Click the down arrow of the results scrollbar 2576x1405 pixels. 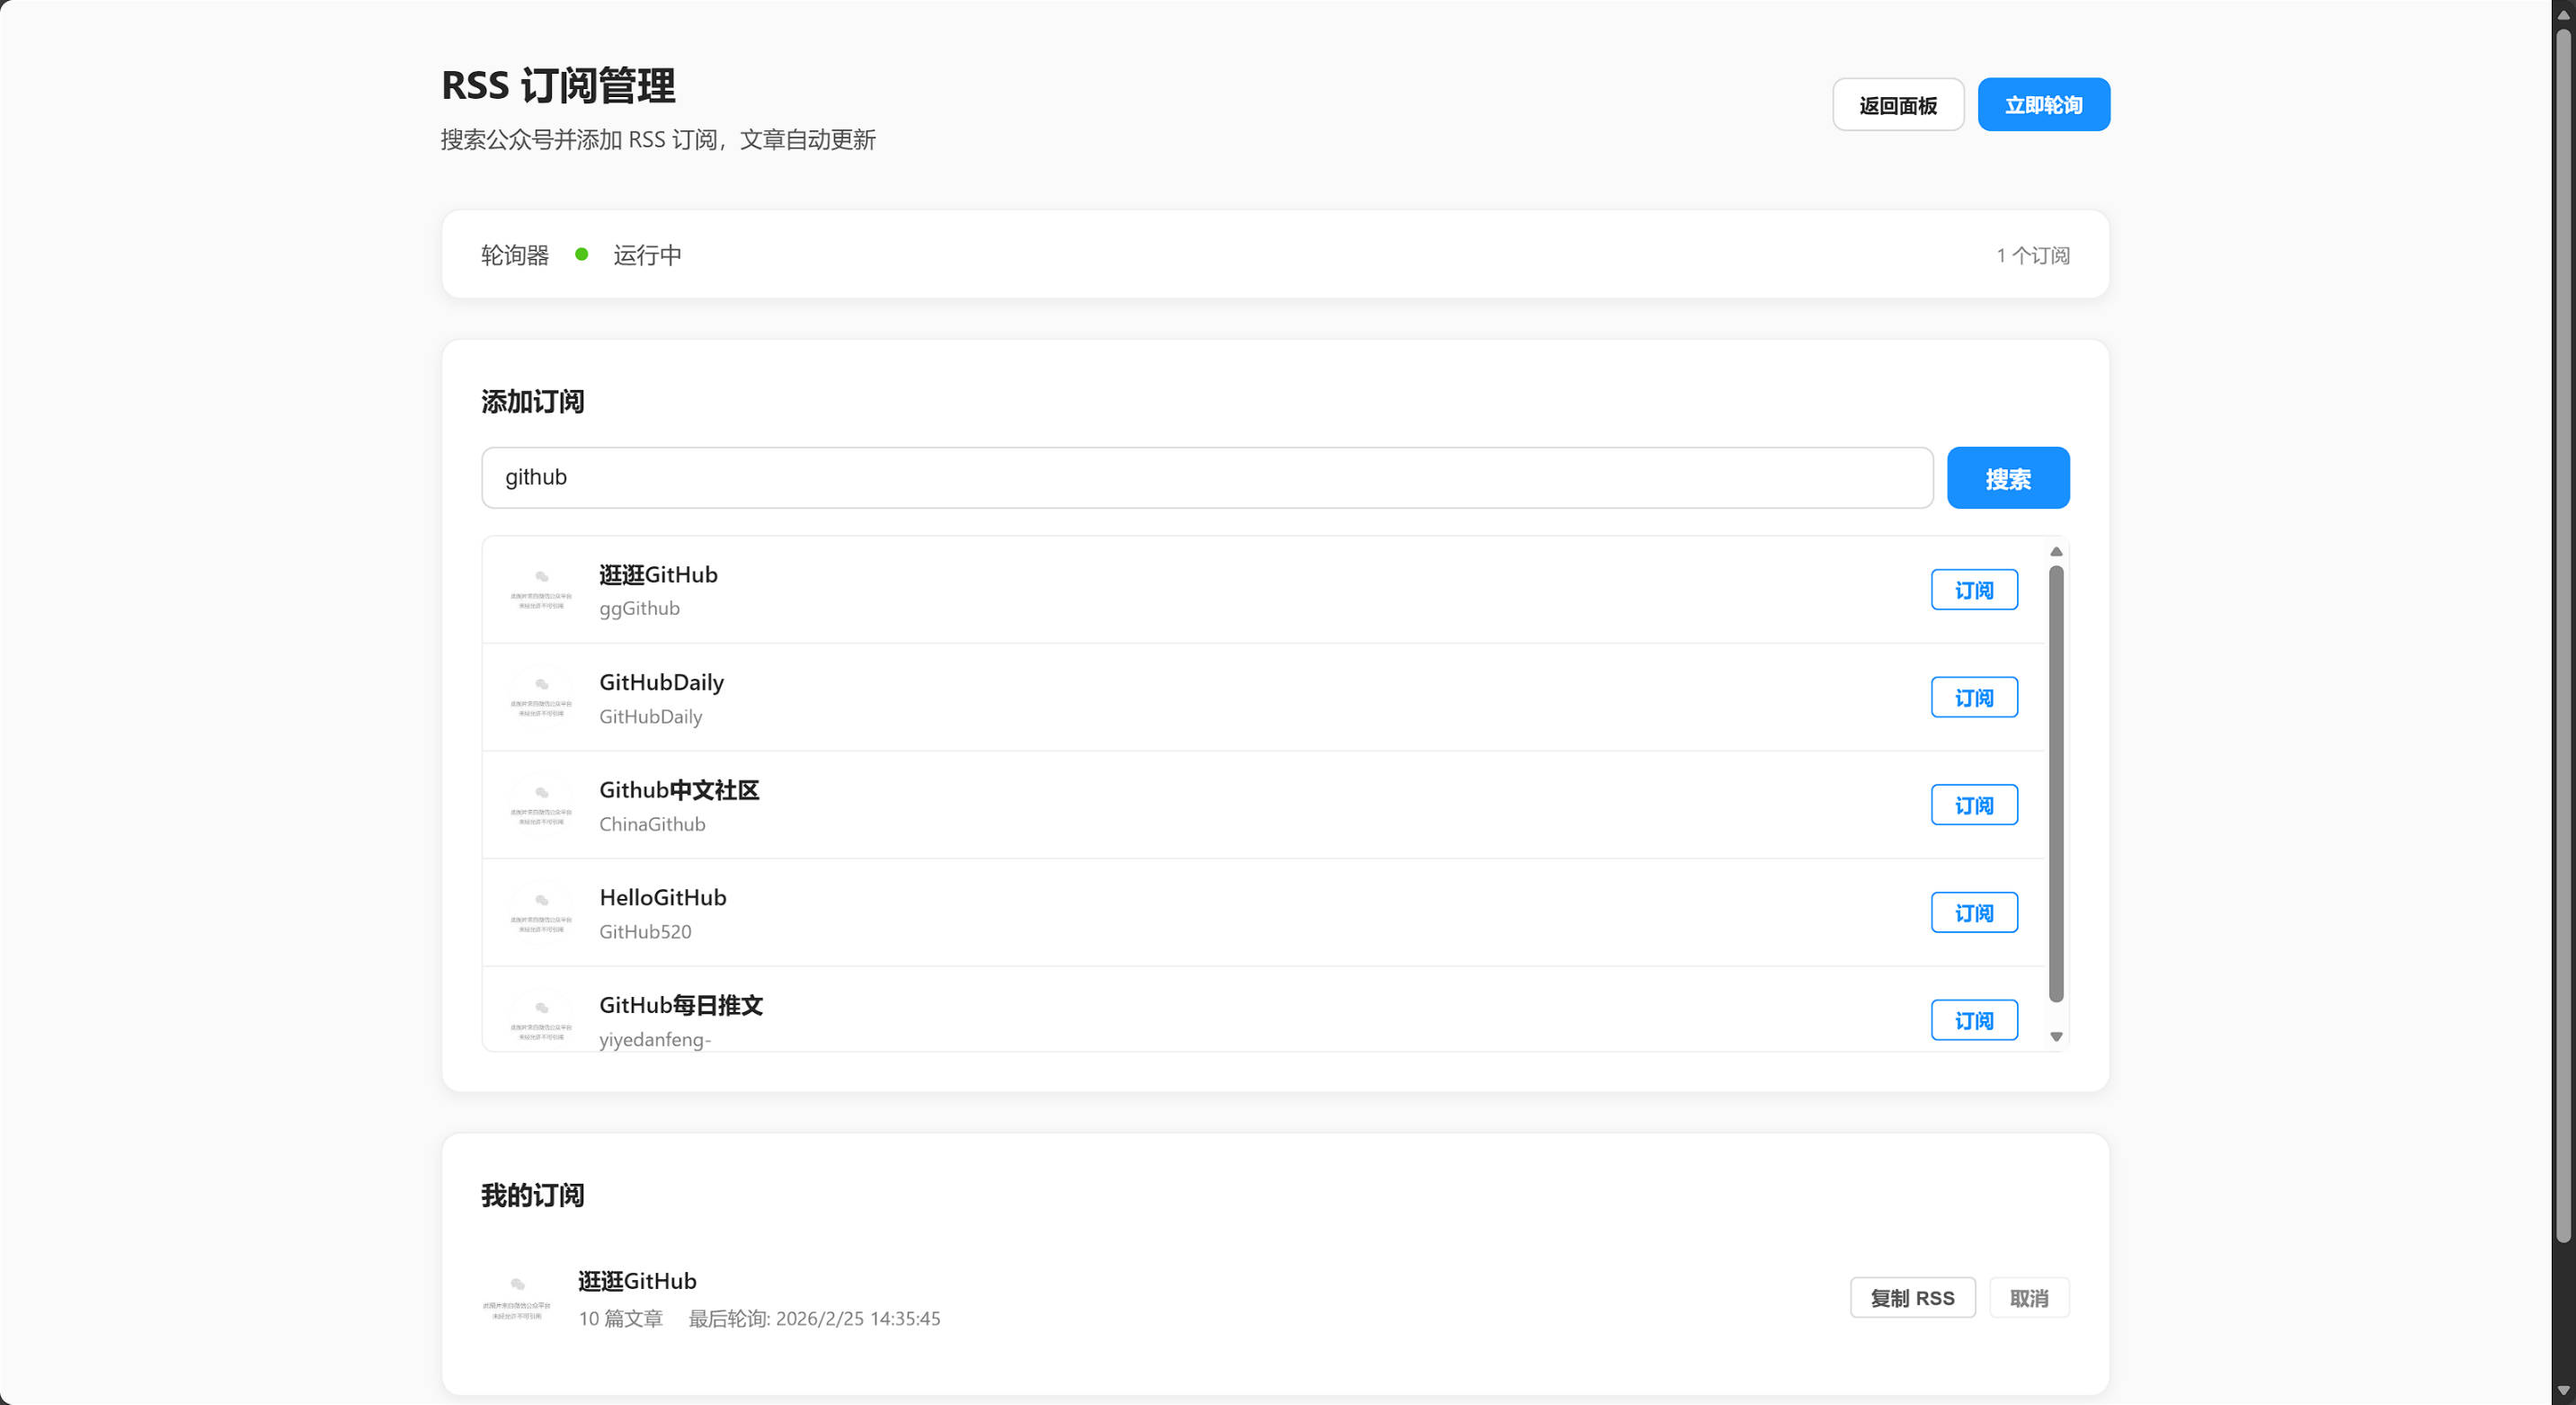click(2056, 1036)
